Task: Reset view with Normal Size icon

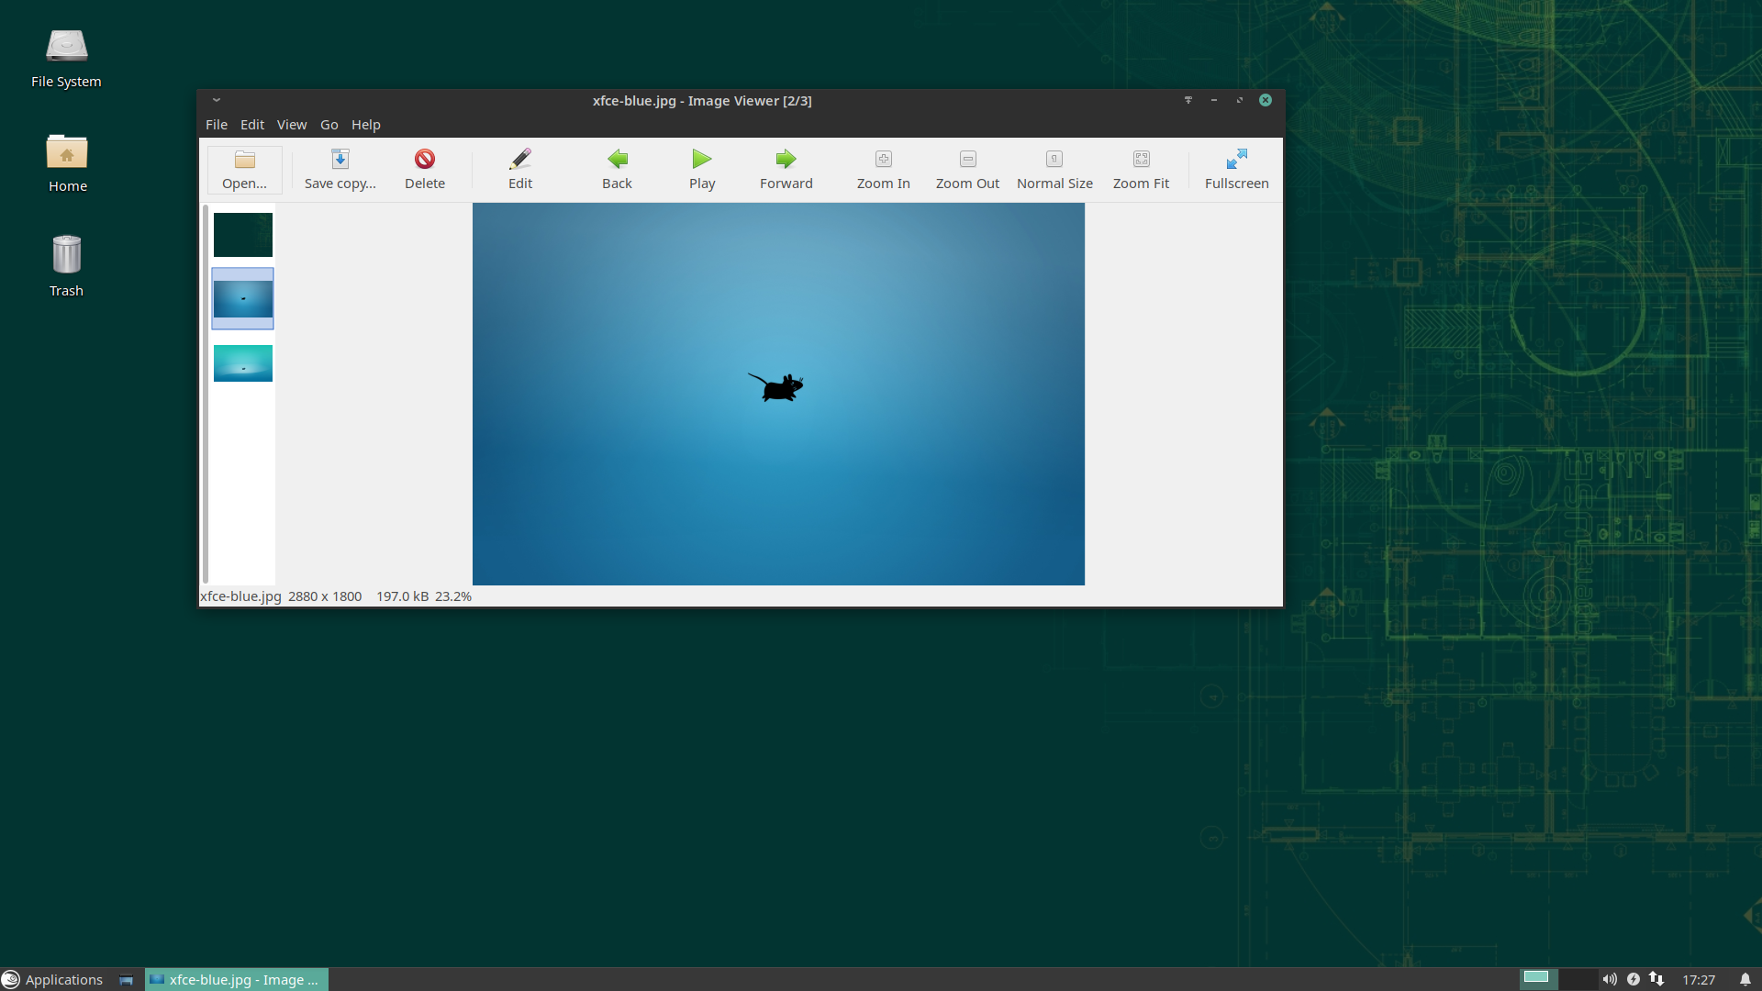Action: tap(1054, 159)
